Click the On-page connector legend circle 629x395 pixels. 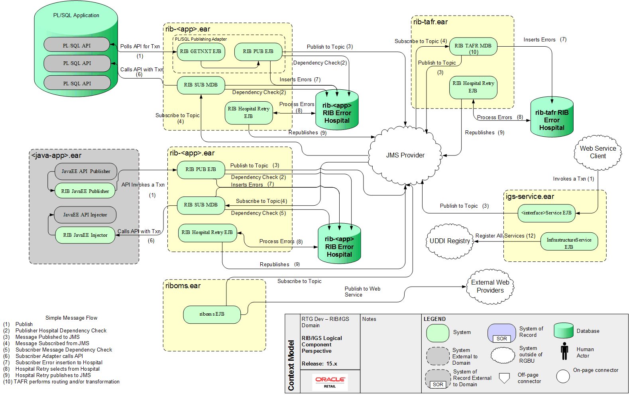click(x=563, y=376)
